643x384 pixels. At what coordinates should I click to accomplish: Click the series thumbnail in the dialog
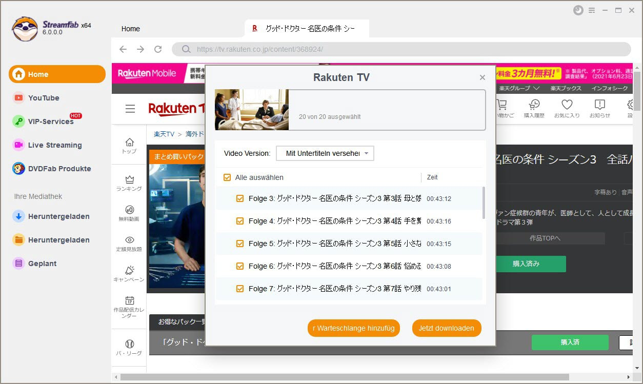(252, 110)
